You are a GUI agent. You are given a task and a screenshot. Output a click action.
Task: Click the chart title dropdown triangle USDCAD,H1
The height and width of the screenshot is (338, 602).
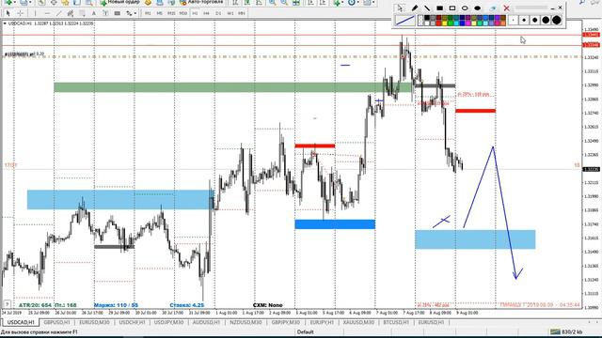(5, 23)
